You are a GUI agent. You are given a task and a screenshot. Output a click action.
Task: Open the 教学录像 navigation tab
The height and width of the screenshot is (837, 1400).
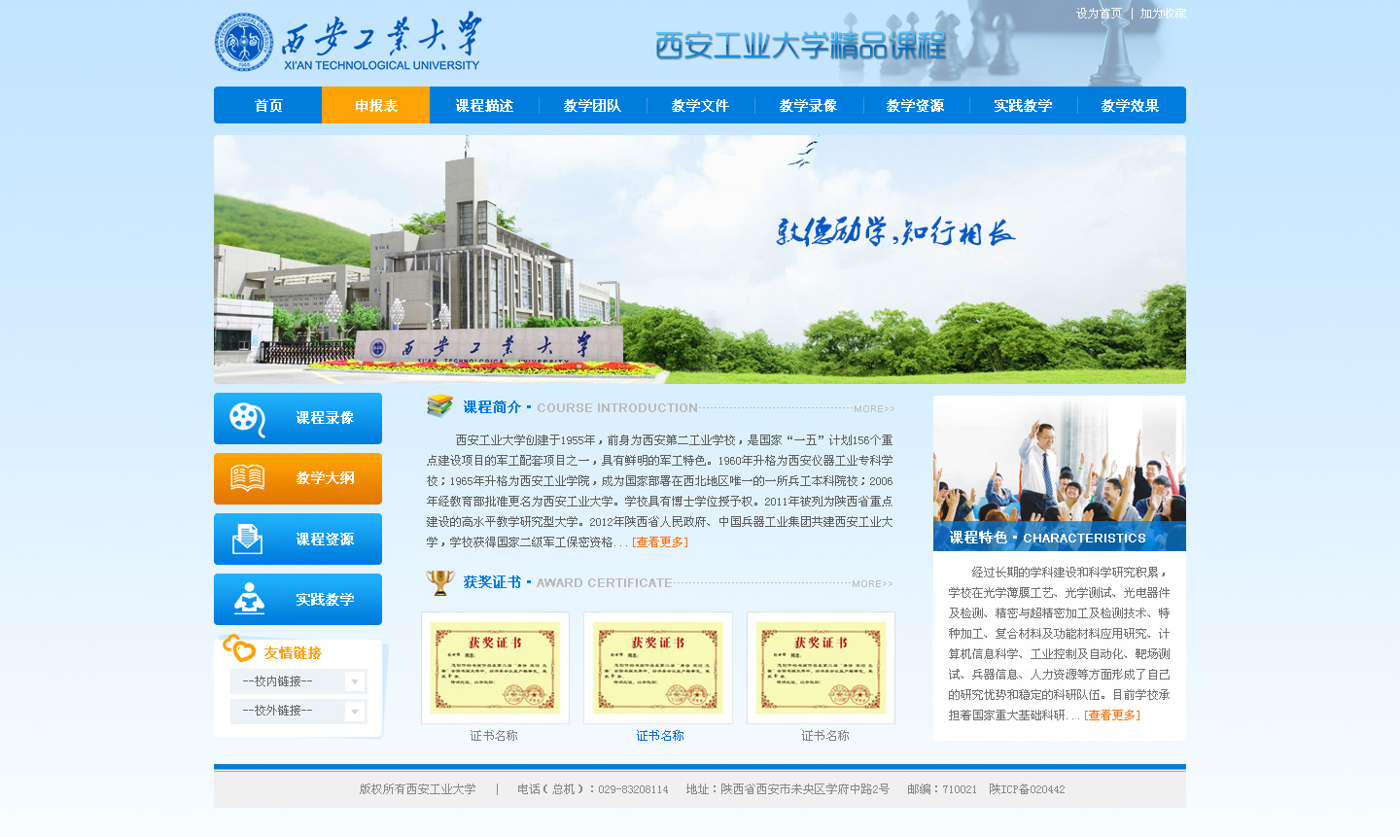point(808,105)
